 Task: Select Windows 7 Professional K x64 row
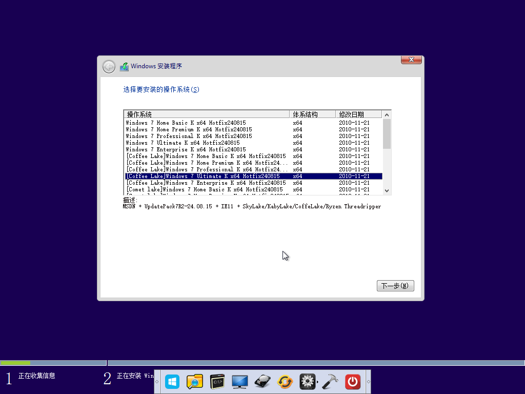click(x=253, y=136)
